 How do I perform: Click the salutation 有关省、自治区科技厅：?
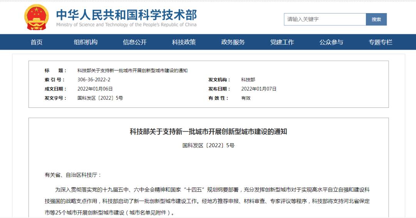pyautogui.click(x=73, y=175)
